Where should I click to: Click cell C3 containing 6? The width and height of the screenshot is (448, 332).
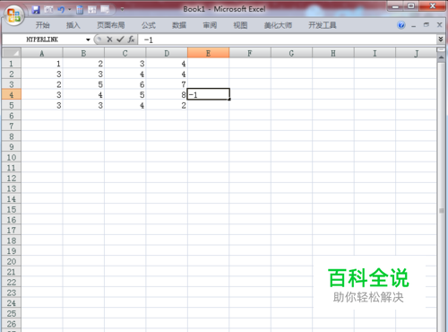pos(125,84)
